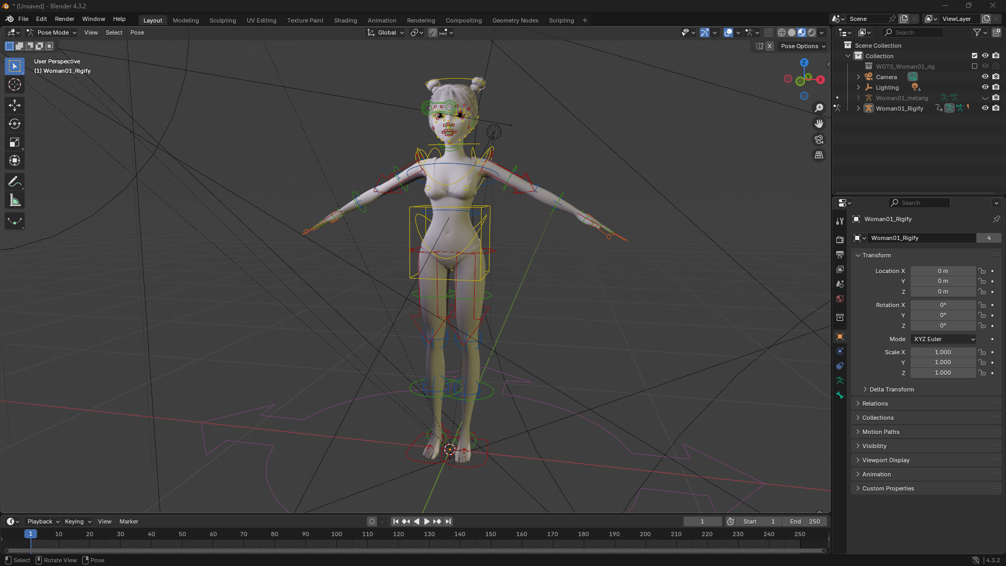
Task: Select the Rotate tool
Action: [14, 124]
